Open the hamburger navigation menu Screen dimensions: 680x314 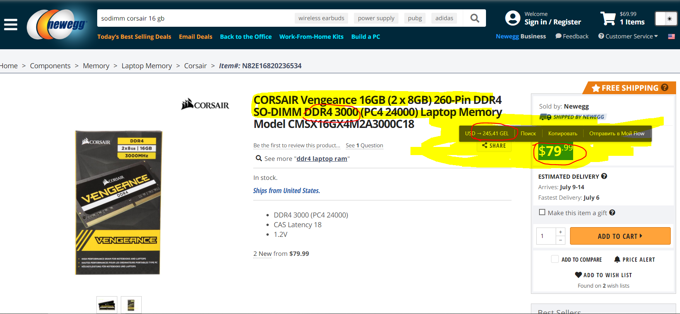click(x=10, y=24)
